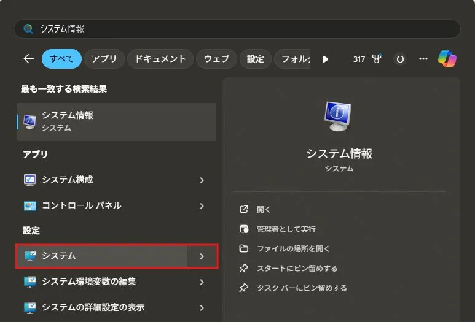Click the rewards medal icon
Screen dimensions: 475x322
click(377, 59)
